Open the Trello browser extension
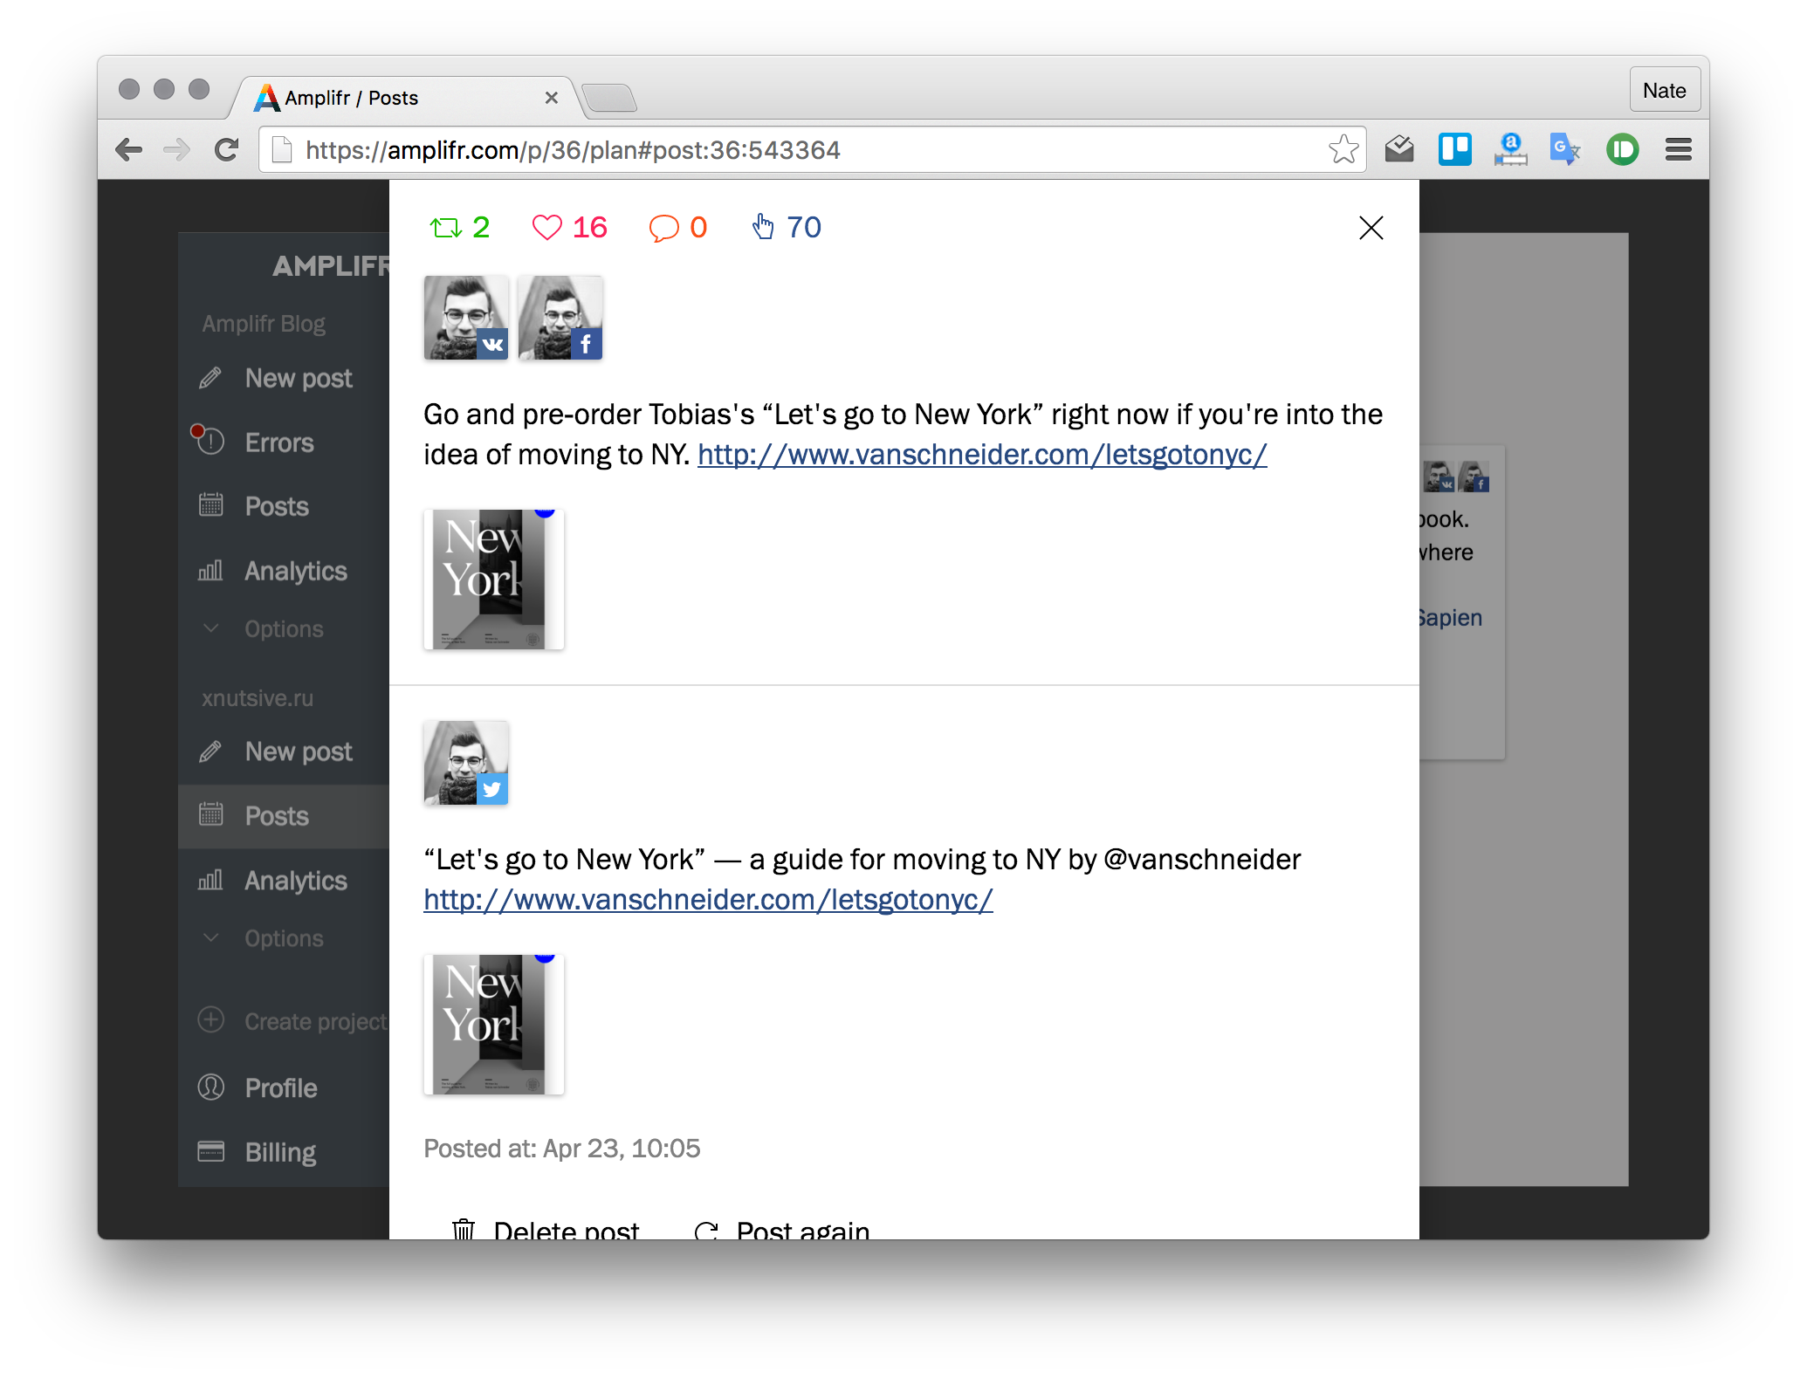Screen dimensions: 1807x1379 1454,150
